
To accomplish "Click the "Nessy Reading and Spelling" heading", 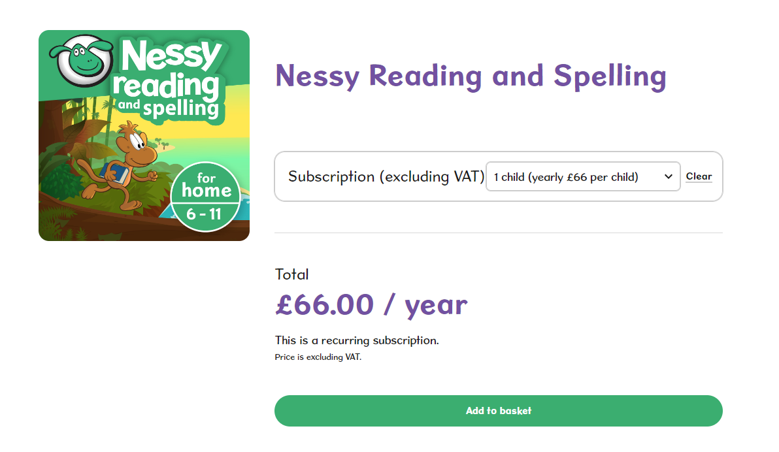I will [x=471, y=75].
